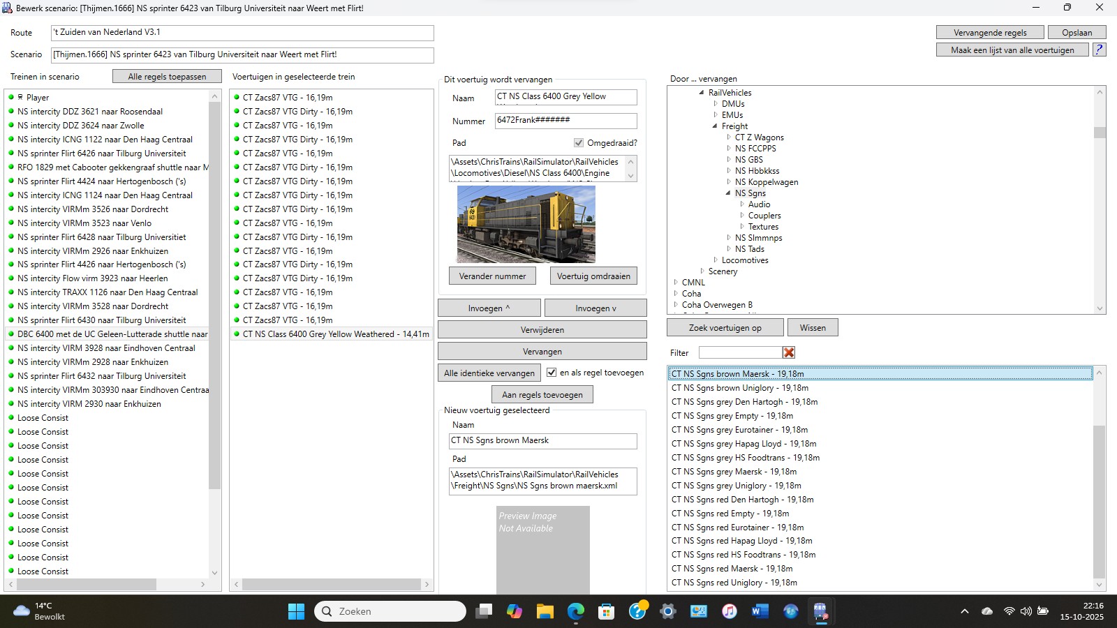Image resolution: width=1117 pixels, height=628 pixels.
Task: Select 'CT NS Sgns grey Maersk' in list
Action: [733, 472]
